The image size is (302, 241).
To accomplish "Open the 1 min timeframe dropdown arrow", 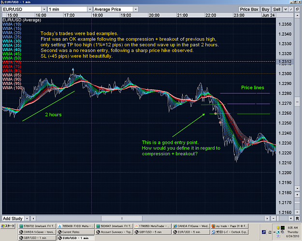I will coord(90,9).
